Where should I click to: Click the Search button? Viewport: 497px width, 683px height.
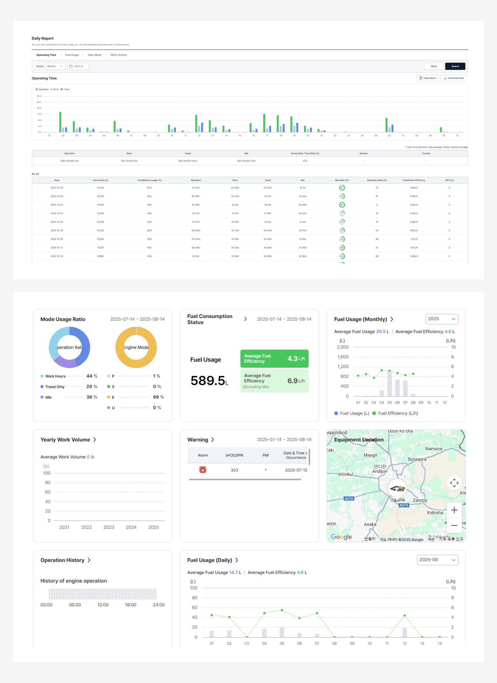455,66
